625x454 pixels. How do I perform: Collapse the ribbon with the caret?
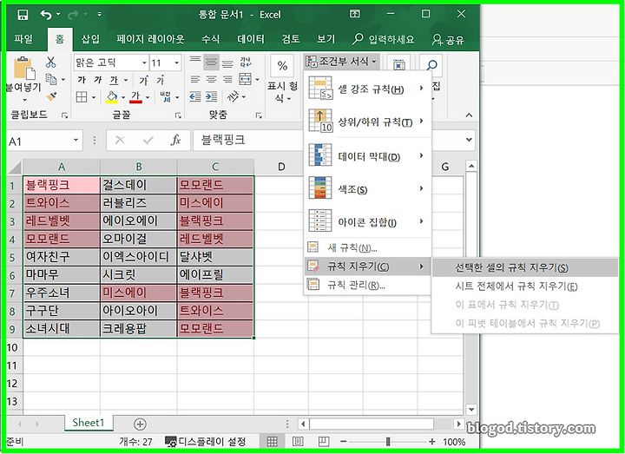(469, 115)
